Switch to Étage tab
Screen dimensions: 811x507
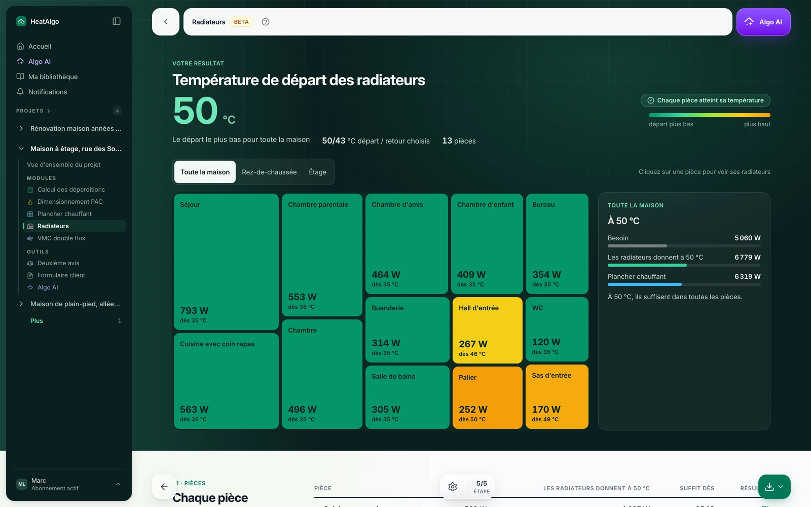[318, 172]
